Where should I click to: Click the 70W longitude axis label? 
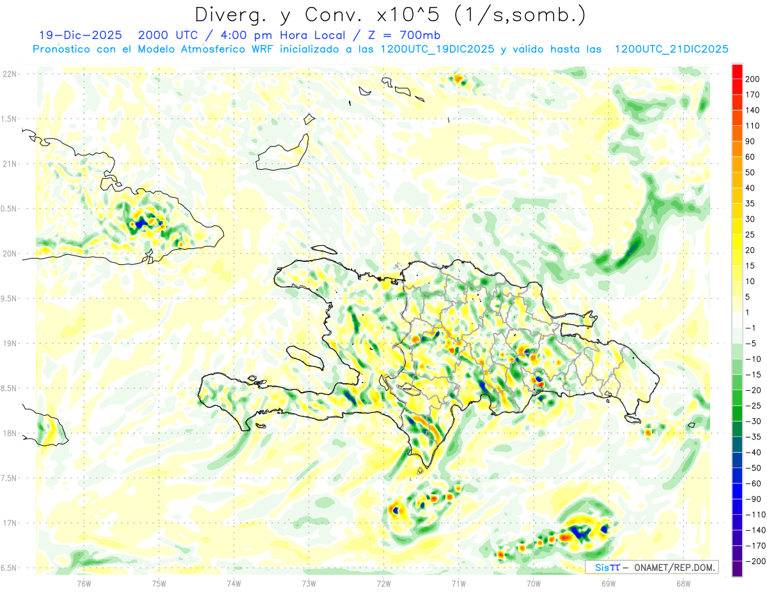pos(534,583)
